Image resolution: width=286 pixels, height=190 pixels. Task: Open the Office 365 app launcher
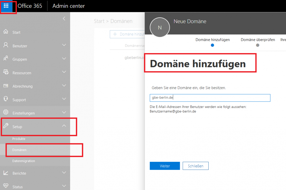coord(6,6)
